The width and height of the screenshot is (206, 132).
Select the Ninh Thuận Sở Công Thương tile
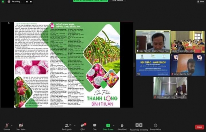(x=171, y=88)
